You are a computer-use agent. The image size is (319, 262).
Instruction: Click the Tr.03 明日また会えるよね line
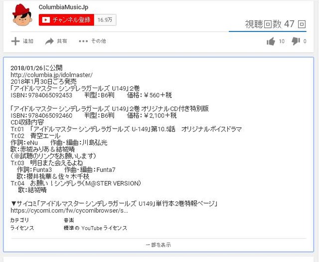(x=47, y=163)
